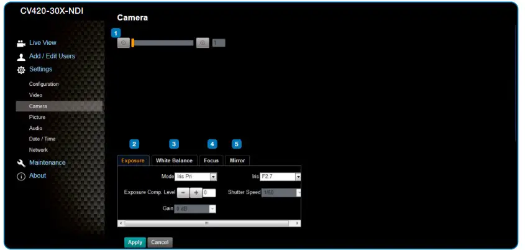
Task: Decrease Exposure Comp. Level with minus
Action: (183, 193)
